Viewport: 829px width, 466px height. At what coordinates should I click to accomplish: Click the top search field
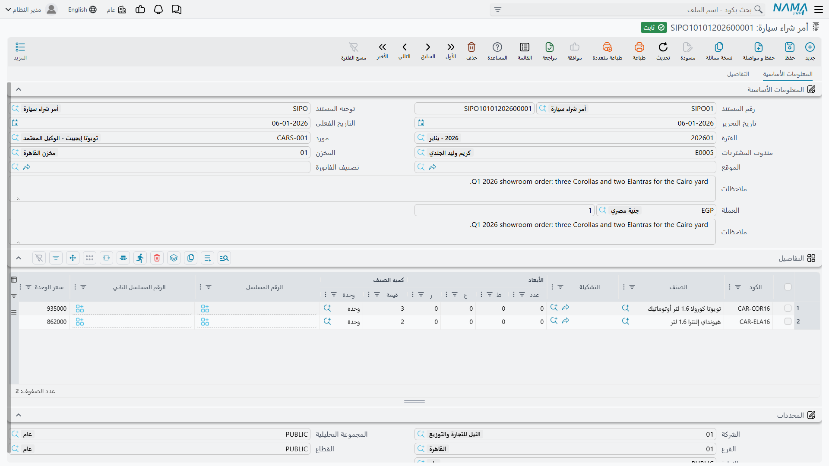click(x=627, y=9)
